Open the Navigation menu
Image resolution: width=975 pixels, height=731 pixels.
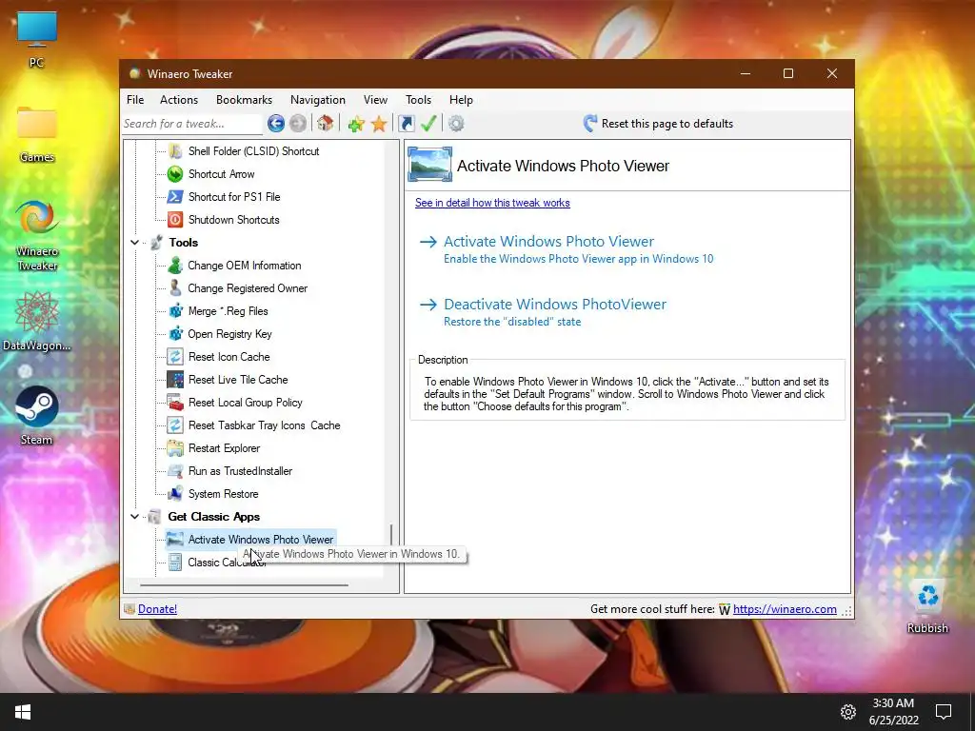(318, 100)
